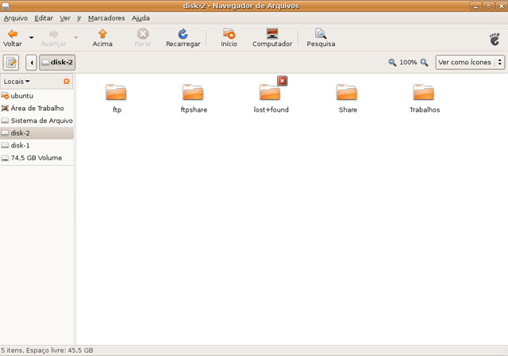
Task: Close the Locais side pane
Action: pos(67,81)
